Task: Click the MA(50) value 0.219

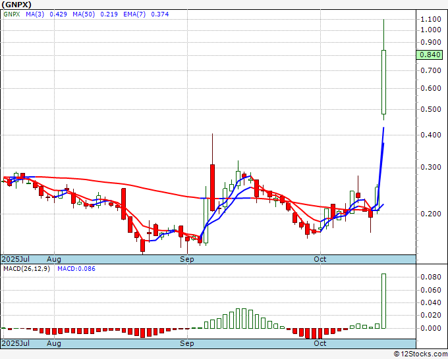Action: tap(109, 14)
